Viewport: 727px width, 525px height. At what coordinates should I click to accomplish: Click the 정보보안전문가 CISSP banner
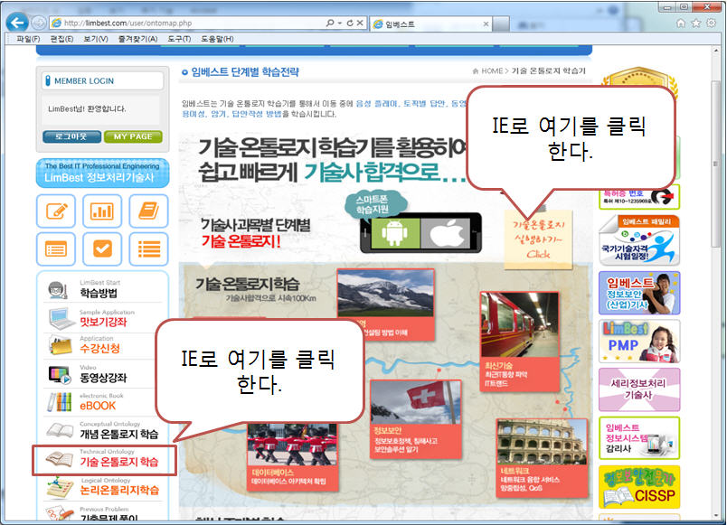click(x=639, y=487)
